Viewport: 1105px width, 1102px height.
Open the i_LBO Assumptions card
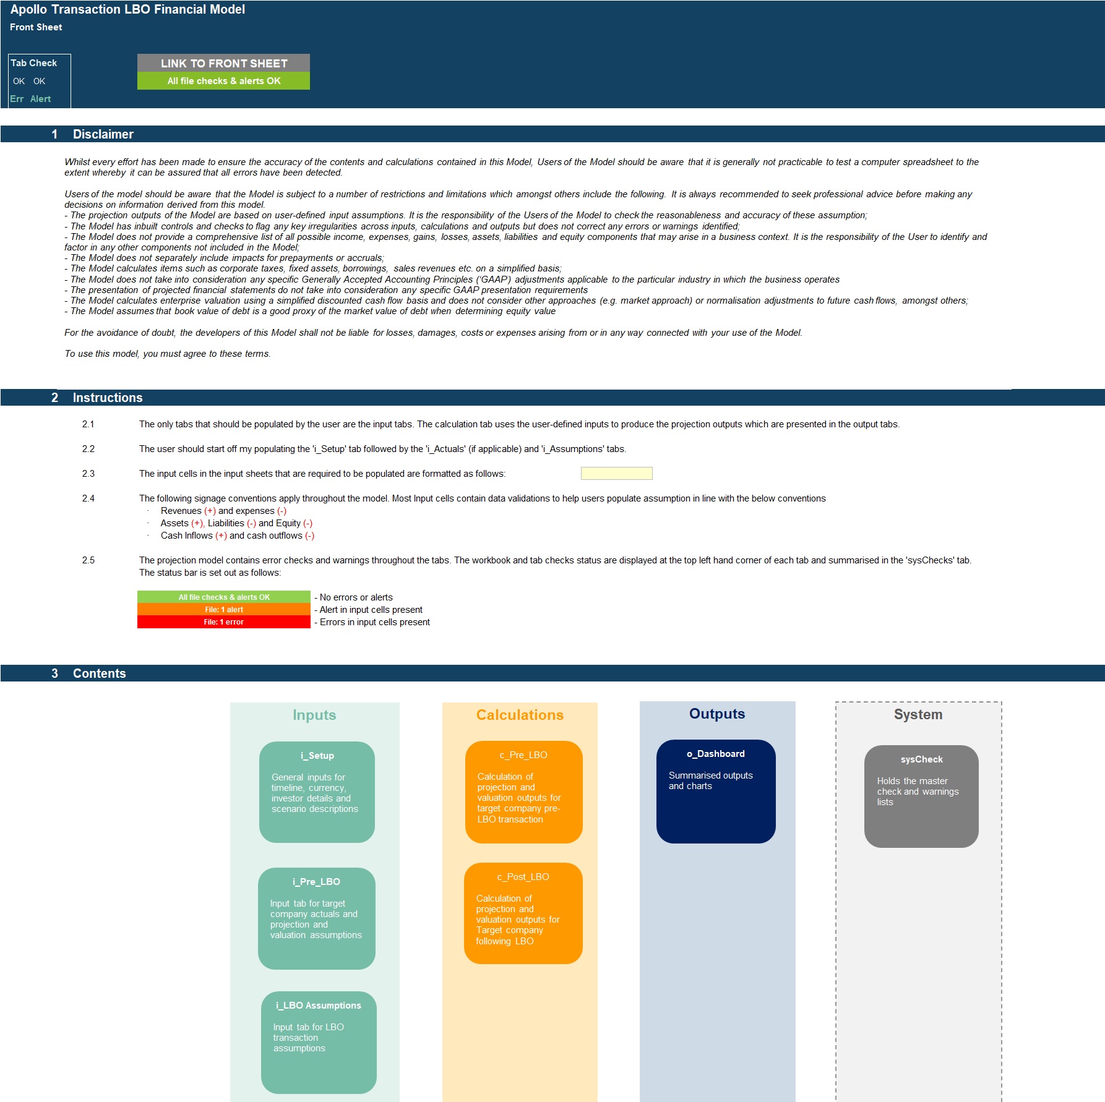319,1043
